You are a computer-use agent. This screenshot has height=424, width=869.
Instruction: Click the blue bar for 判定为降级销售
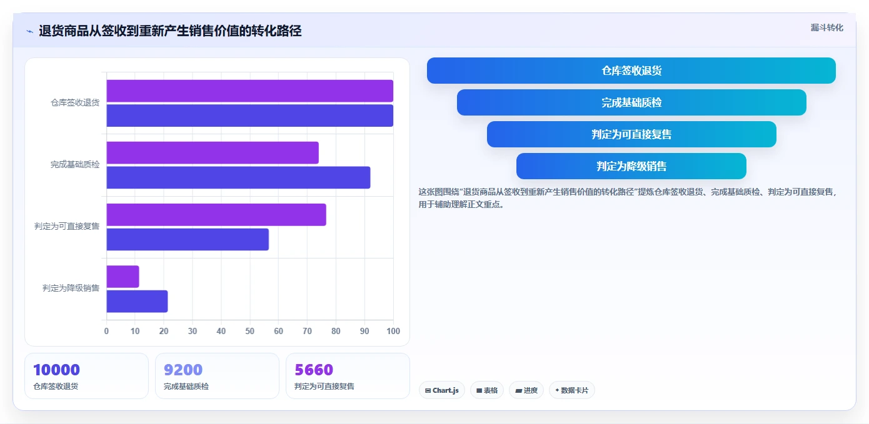[x=137, y=302]
